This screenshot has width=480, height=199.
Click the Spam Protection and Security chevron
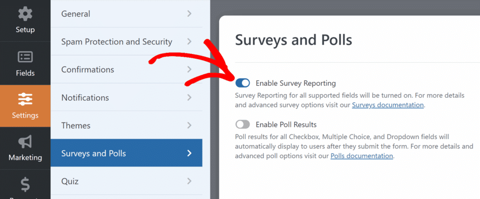(x=189, y=42)
